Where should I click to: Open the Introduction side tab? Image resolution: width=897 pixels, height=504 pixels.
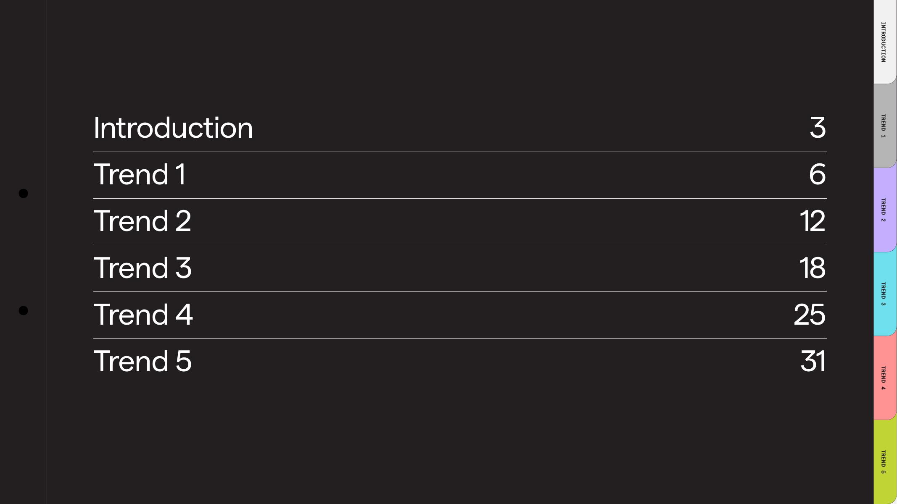[884, 42]
